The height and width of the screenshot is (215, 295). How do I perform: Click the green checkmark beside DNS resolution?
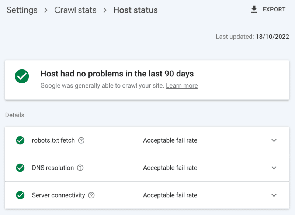click(20, 168)
